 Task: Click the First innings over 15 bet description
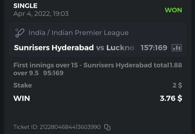click(x=91, y=65)
